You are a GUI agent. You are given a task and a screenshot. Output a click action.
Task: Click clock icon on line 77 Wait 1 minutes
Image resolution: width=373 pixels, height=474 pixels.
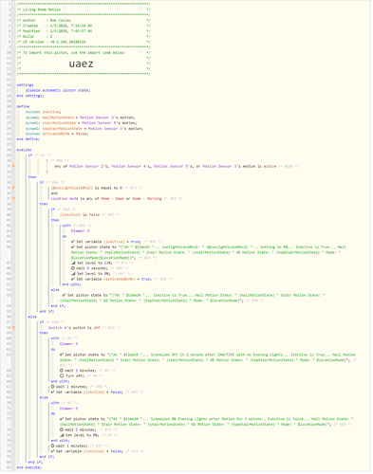point(53,446)
